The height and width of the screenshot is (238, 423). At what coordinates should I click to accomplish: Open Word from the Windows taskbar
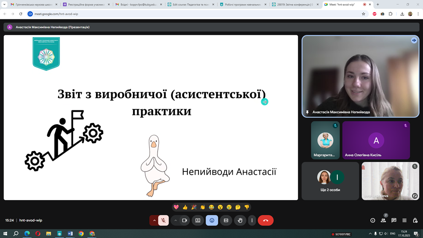click(70, 233)
